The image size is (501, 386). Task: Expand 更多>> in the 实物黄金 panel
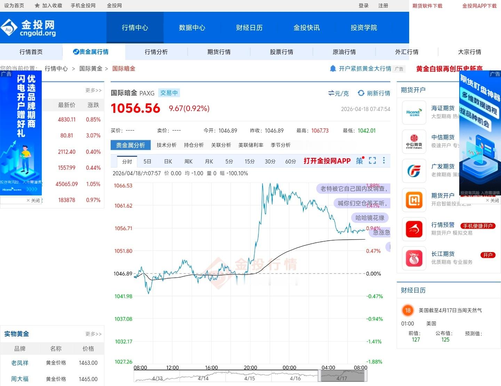click(93, 334)
